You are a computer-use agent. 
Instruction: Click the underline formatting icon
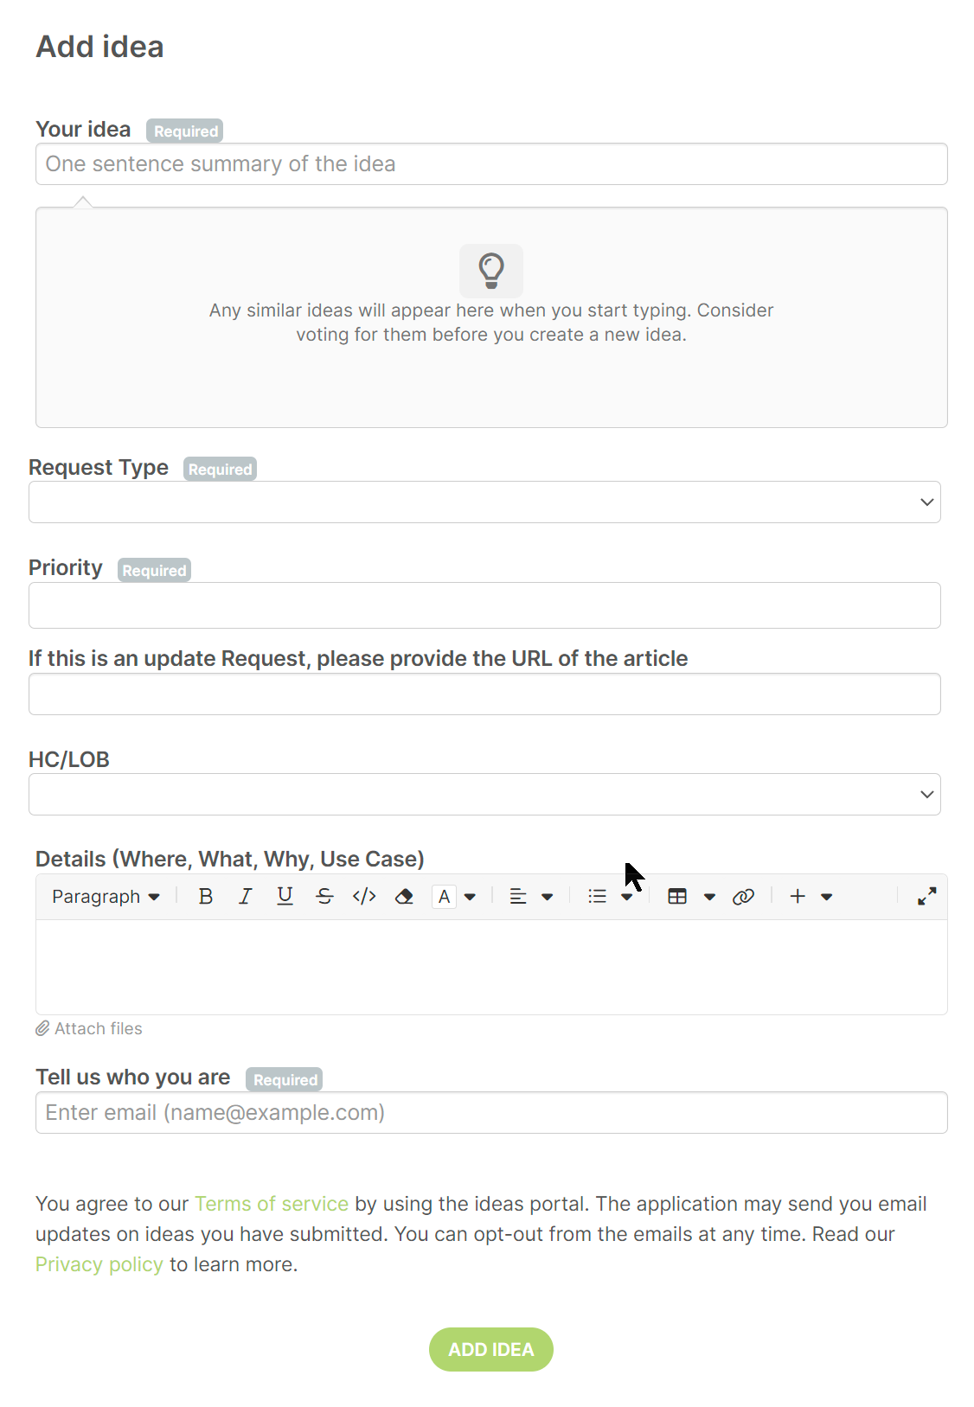(x=285, y=897)
